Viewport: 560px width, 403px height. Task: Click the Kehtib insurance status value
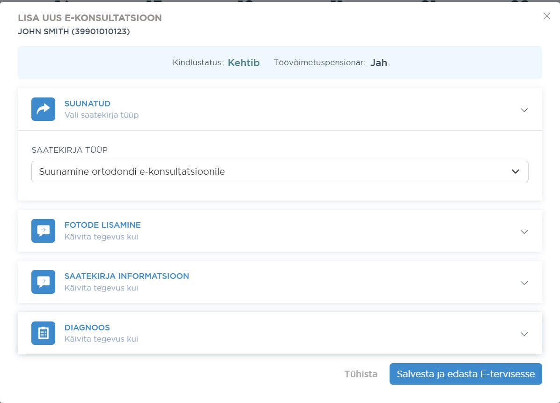243,63
